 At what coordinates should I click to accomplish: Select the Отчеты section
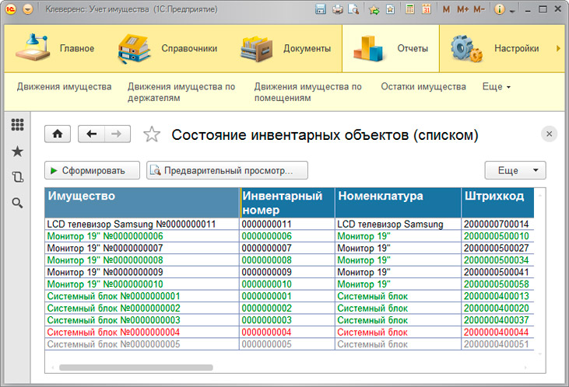click(391, 48)
